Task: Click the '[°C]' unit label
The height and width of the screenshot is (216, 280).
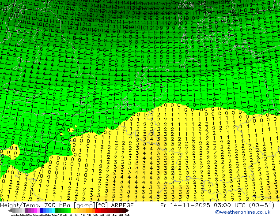Action: pos(102,205)
